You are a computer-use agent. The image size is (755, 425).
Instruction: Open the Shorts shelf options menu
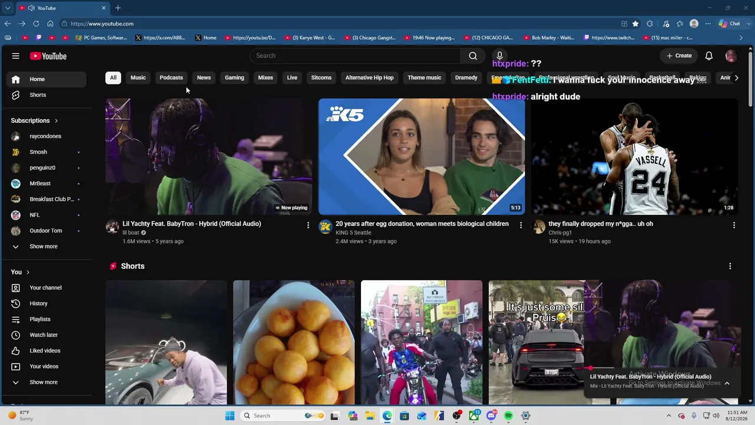pos(730,266)
